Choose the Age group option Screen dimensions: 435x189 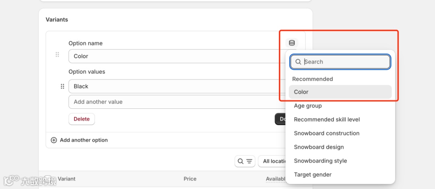point(308,106)
